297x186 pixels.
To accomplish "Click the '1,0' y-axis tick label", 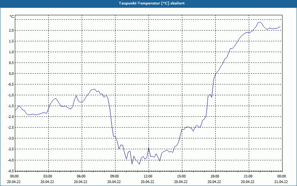I will 11,52.
